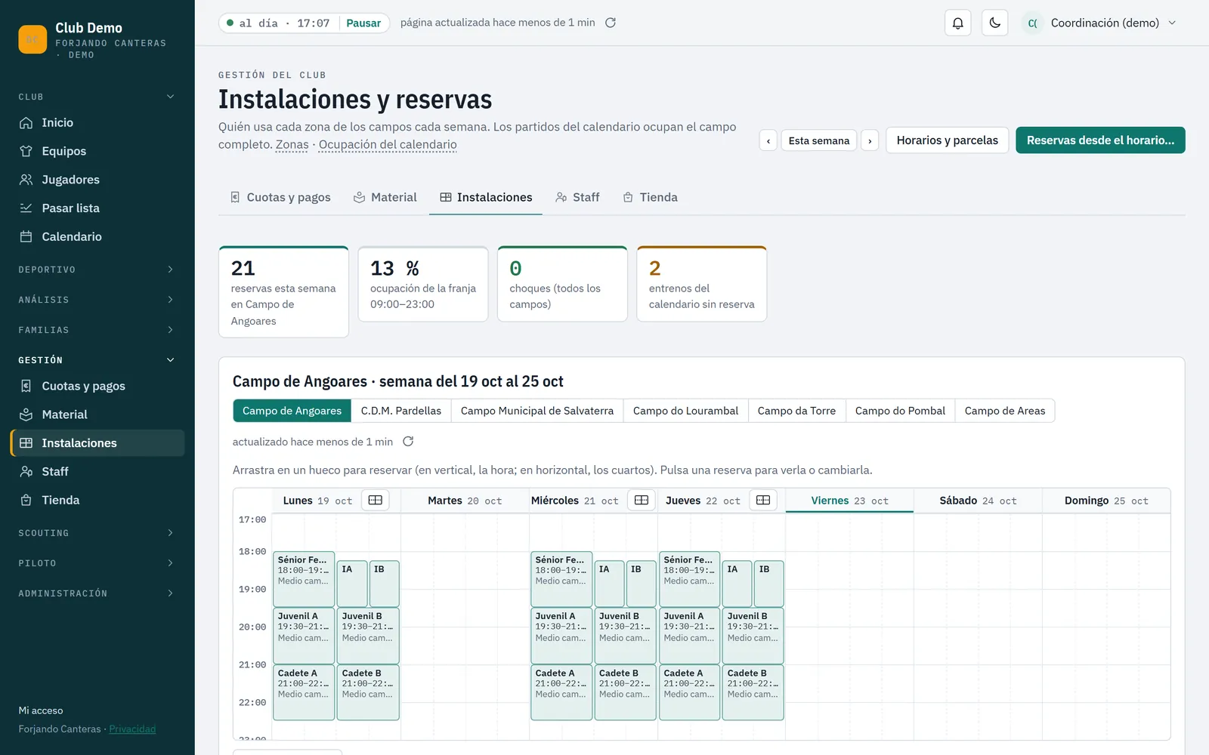Open Lunes field layout icon
Screen dimensions: 1209x755
[376, 500]
